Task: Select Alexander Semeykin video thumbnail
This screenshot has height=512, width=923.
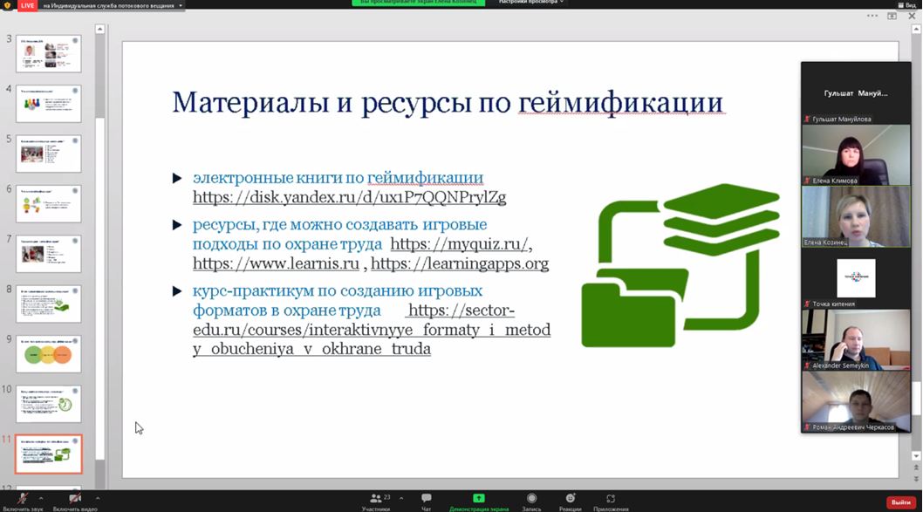Action: click(855, 339)
